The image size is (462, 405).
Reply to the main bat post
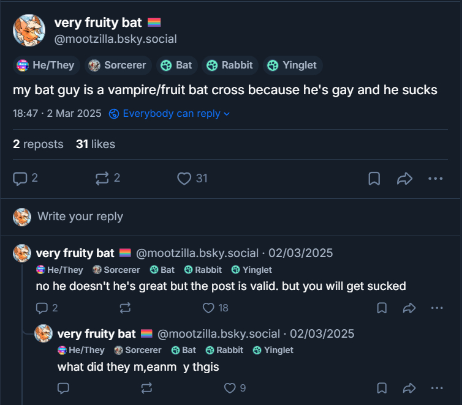[x=21, y=179]
